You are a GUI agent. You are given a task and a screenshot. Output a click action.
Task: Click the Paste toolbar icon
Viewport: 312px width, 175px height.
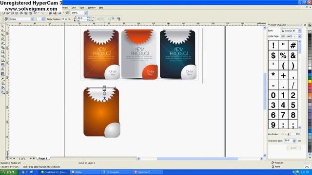click(x=30, y=13)
